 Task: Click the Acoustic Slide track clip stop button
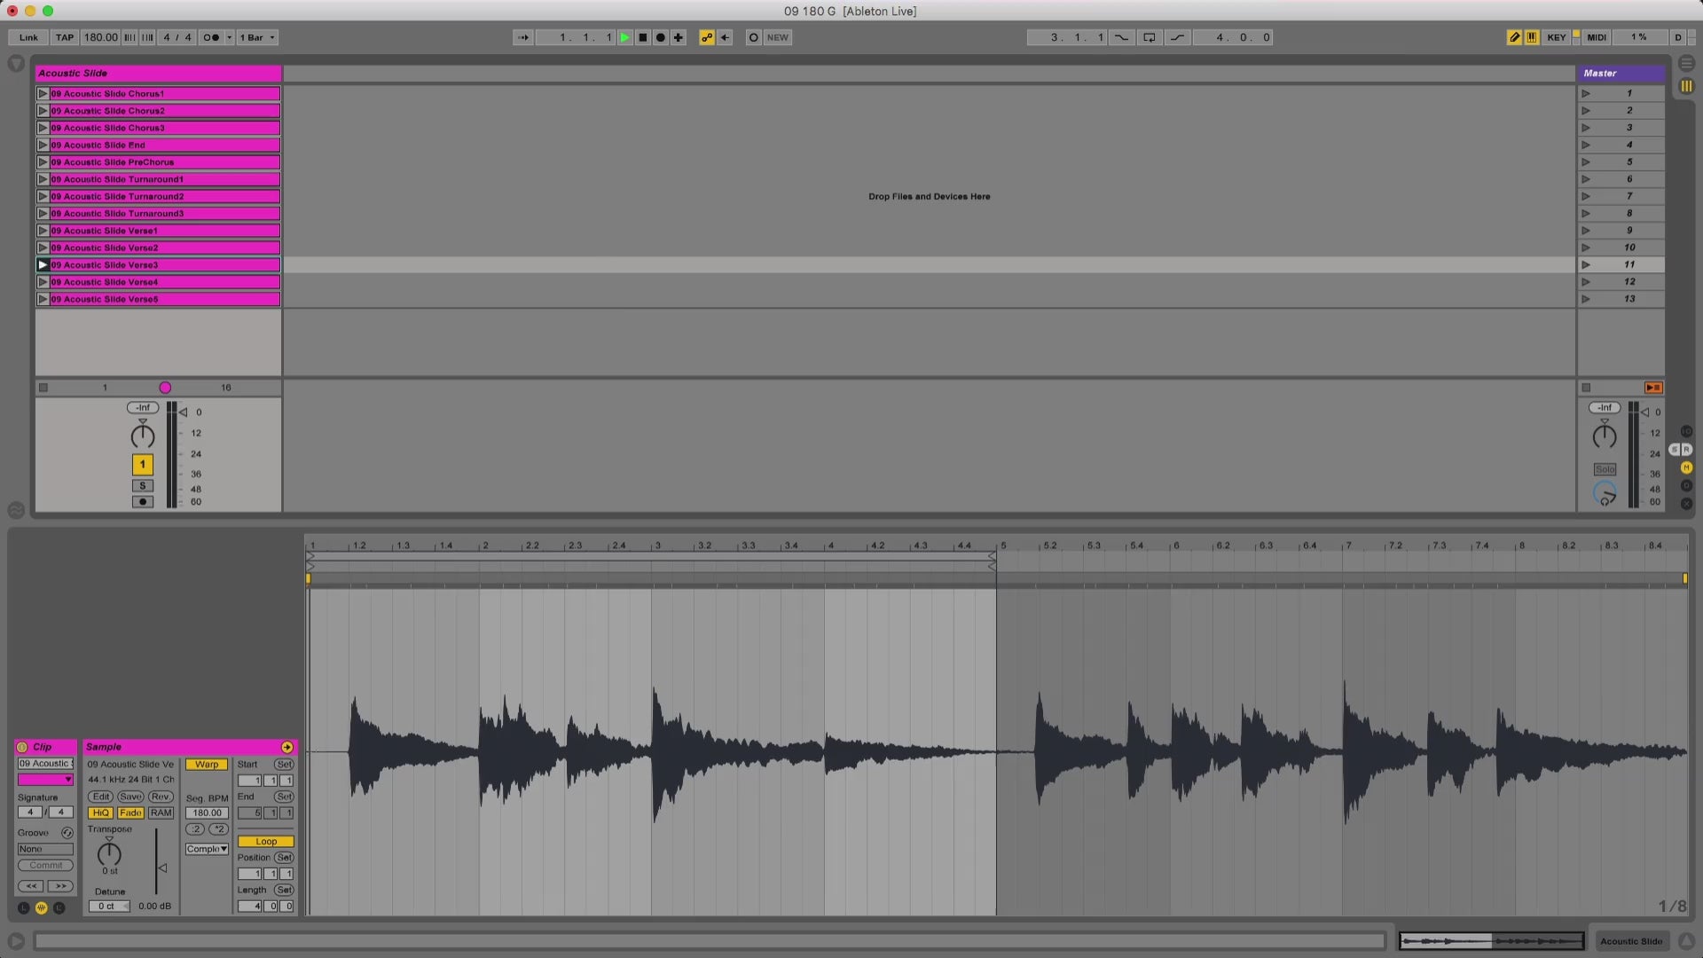[43, 388]
